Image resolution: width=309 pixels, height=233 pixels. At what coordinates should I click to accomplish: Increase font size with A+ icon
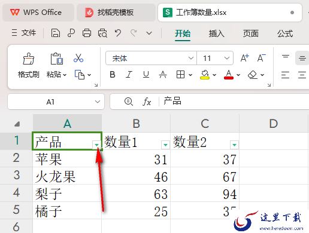point(244,58)
